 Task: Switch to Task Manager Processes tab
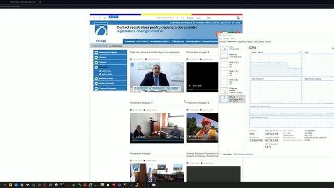coord(223,42)
